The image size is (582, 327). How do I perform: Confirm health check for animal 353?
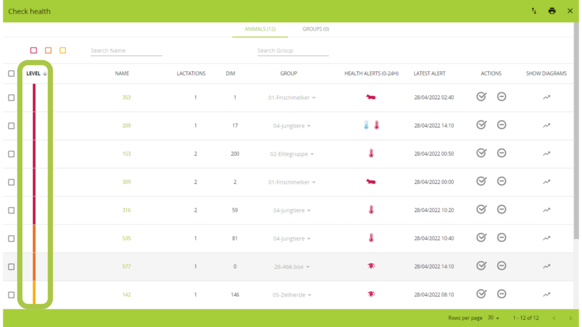(x=481, y=97)
